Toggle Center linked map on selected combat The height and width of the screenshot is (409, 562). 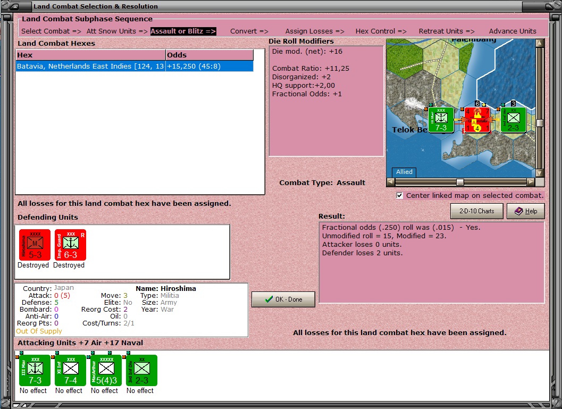click(x=400, y=195)
